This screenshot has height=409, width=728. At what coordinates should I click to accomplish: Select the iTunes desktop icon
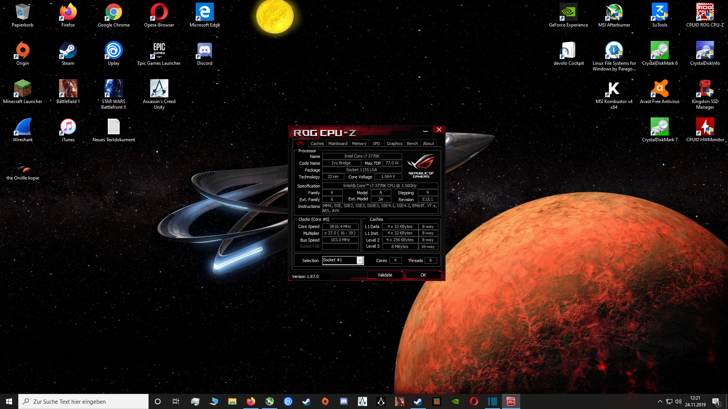[68, 130]
